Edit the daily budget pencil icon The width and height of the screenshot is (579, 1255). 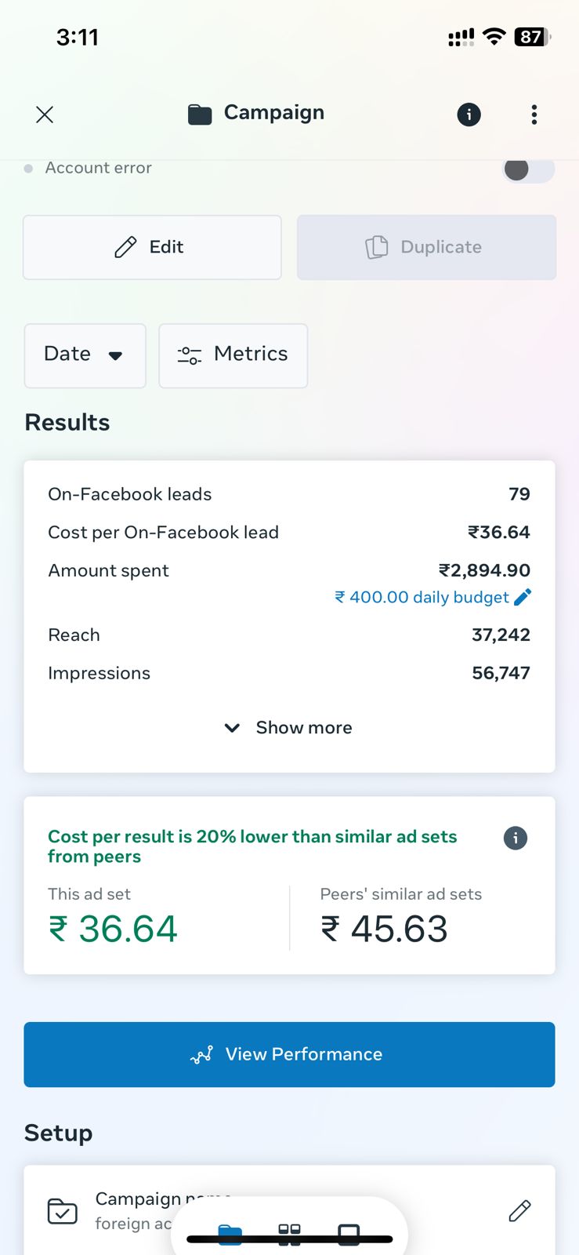pyautogui.click(x=523, y=597)
